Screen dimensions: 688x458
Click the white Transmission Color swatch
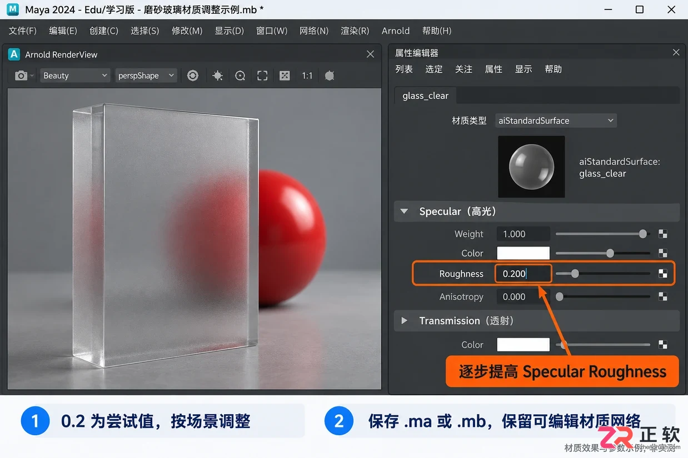coord(523,345)
